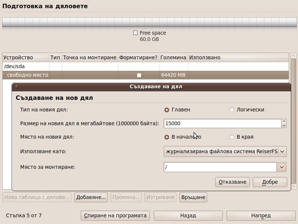298x224 pixels.
Task: Click the scrollbar up arrow
Action: [294, 56]
